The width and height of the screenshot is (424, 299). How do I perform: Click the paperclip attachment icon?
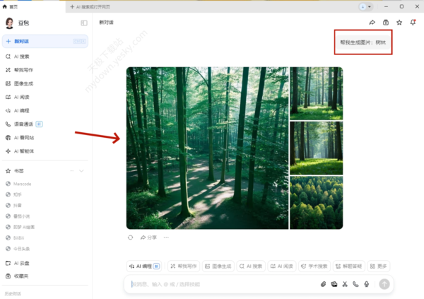(x=323, y=284)
